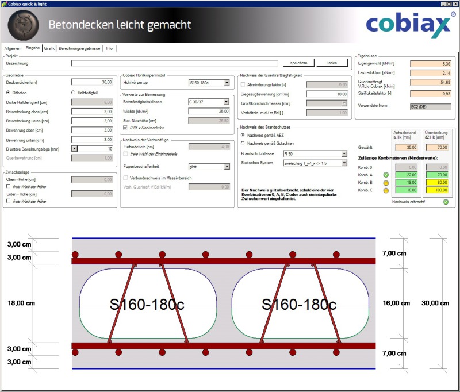
Task: Click the Eigengewicht result field 5,36
Action: pos(430,64)
